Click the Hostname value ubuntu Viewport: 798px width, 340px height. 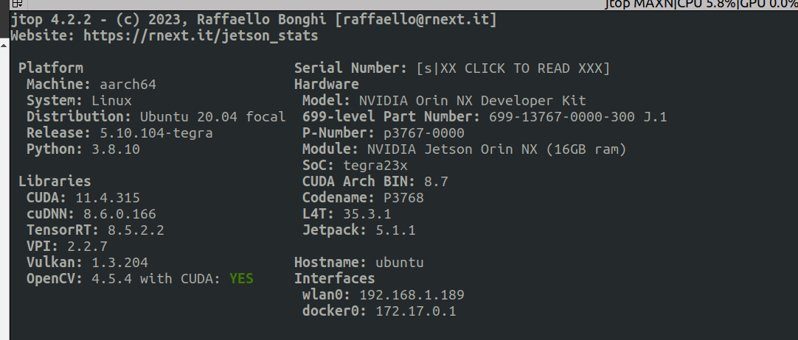pos(400,262)
